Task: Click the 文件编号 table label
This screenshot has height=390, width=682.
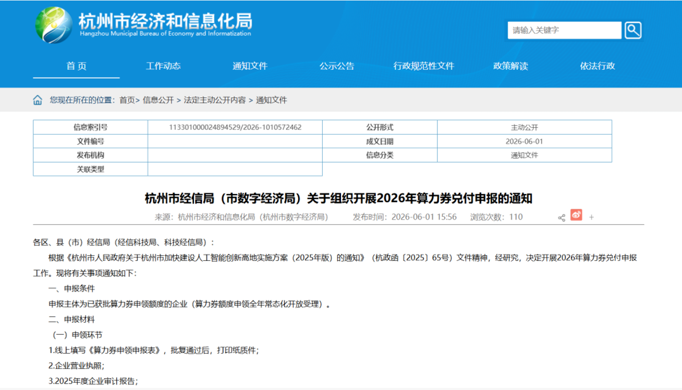Action: point(90,141)
